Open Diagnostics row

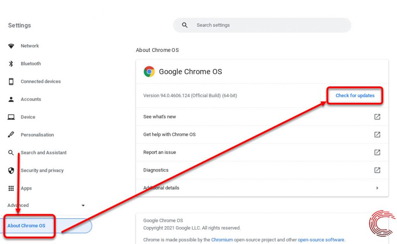click(x=262, y=170)
